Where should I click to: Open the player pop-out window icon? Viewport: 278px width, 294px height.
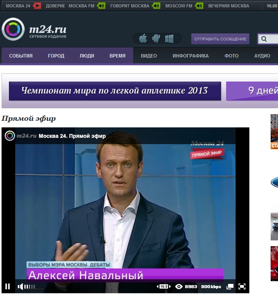pos(230,286)
